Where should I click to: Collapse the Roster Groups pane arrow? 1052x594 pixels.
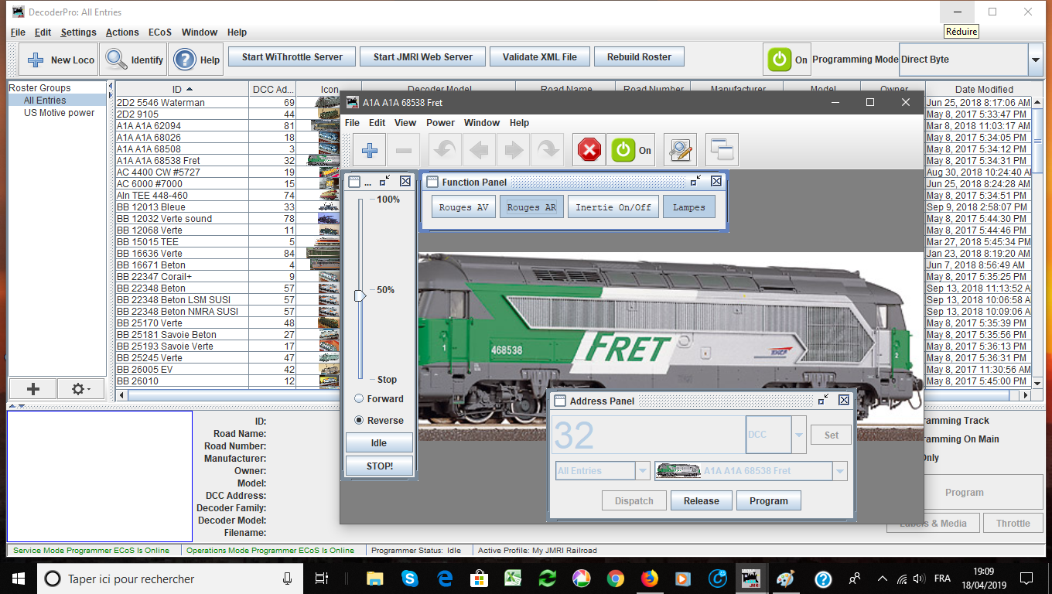pyautogui.click(x=110, y=86)
